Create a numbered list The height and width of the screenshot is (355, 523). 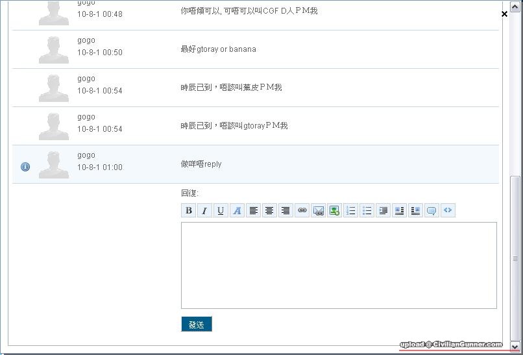tap(350, 210)
